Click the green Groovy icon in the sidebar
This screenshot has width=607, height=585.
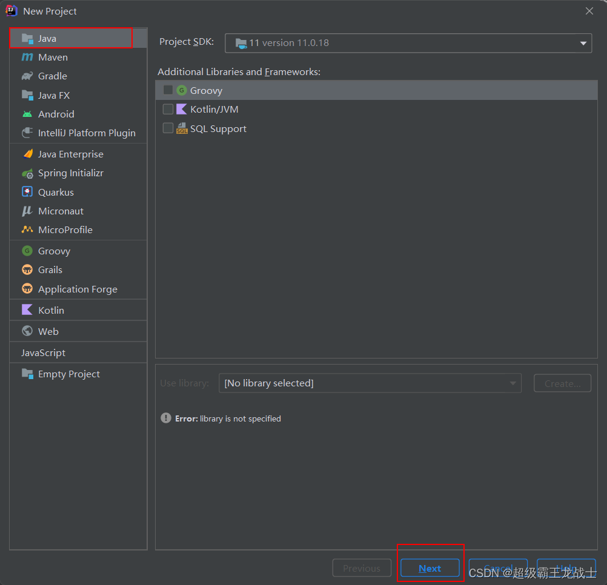27,251
